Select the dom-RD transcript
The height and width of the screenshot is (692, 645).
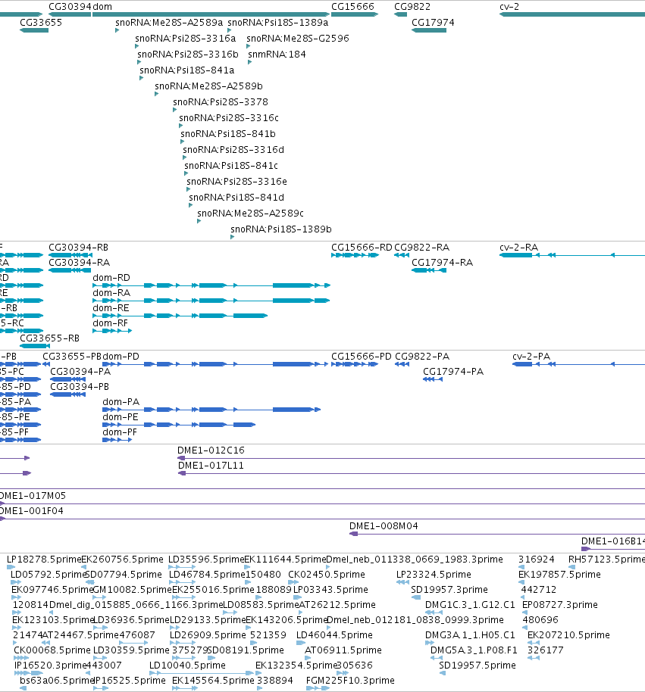point(211,285)
